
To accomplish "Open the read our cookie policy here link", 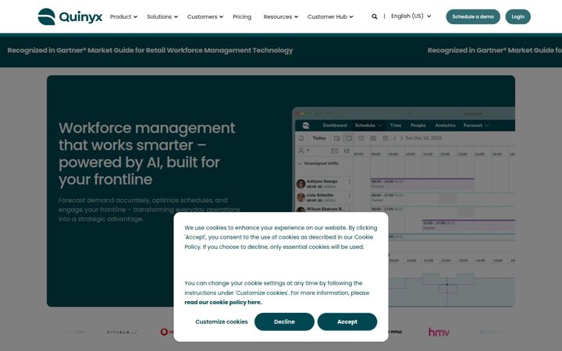I will 223,303.
